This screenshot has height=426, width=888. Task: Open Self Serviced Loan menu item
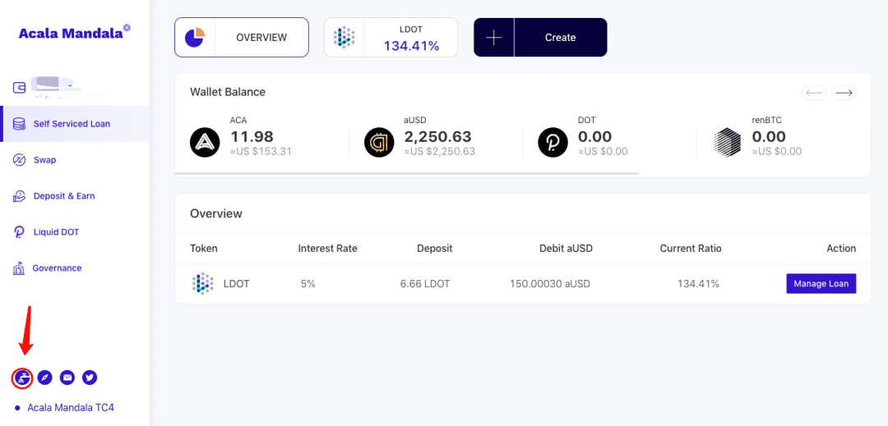click(75, 124)
